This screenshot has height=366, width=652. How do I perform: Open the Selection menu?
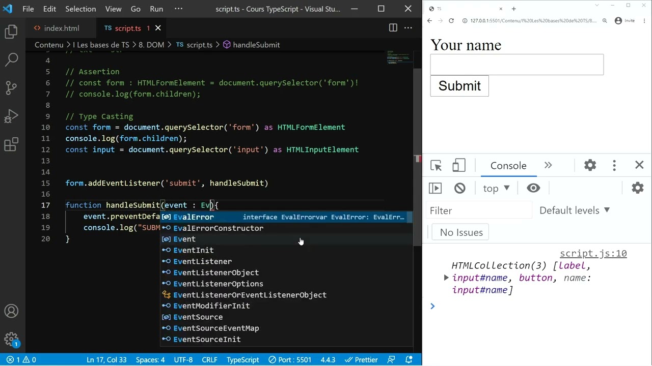pyautogui.click(x=80, y=9)
